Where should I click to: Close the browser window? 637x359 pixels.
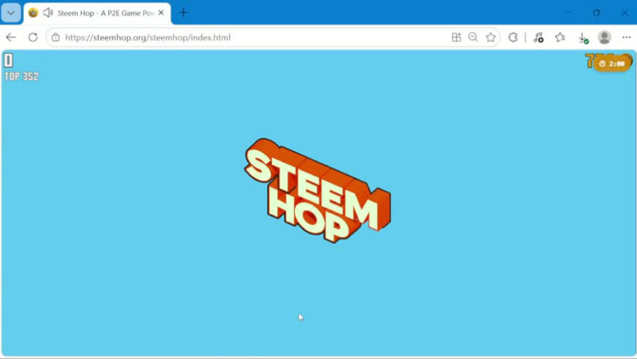coord(625,13)
